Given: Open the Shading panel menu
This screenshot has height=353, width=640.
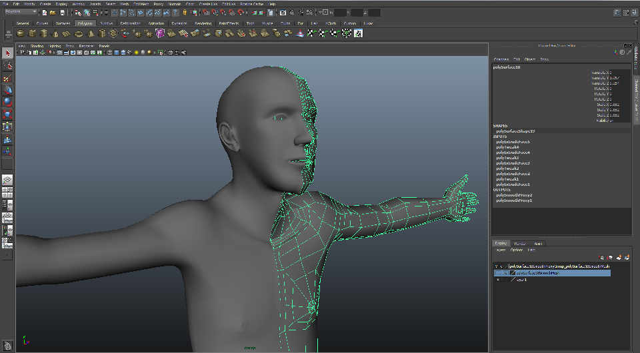Looking at the screenshot, I should (x=37, y=46).
